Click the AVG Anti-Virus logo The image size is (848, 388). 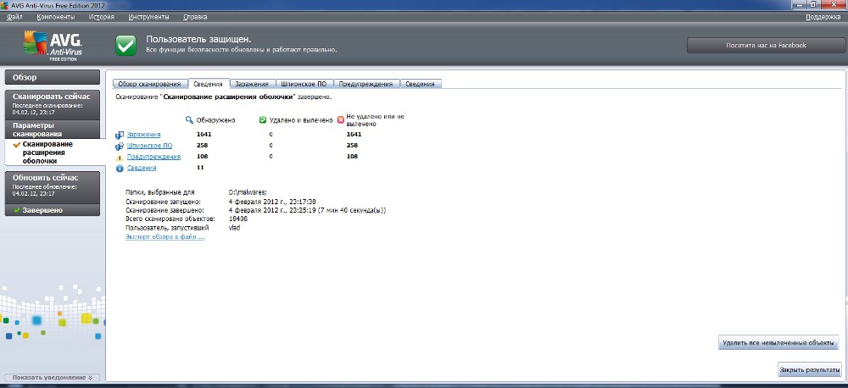click(x=52, y=46)
